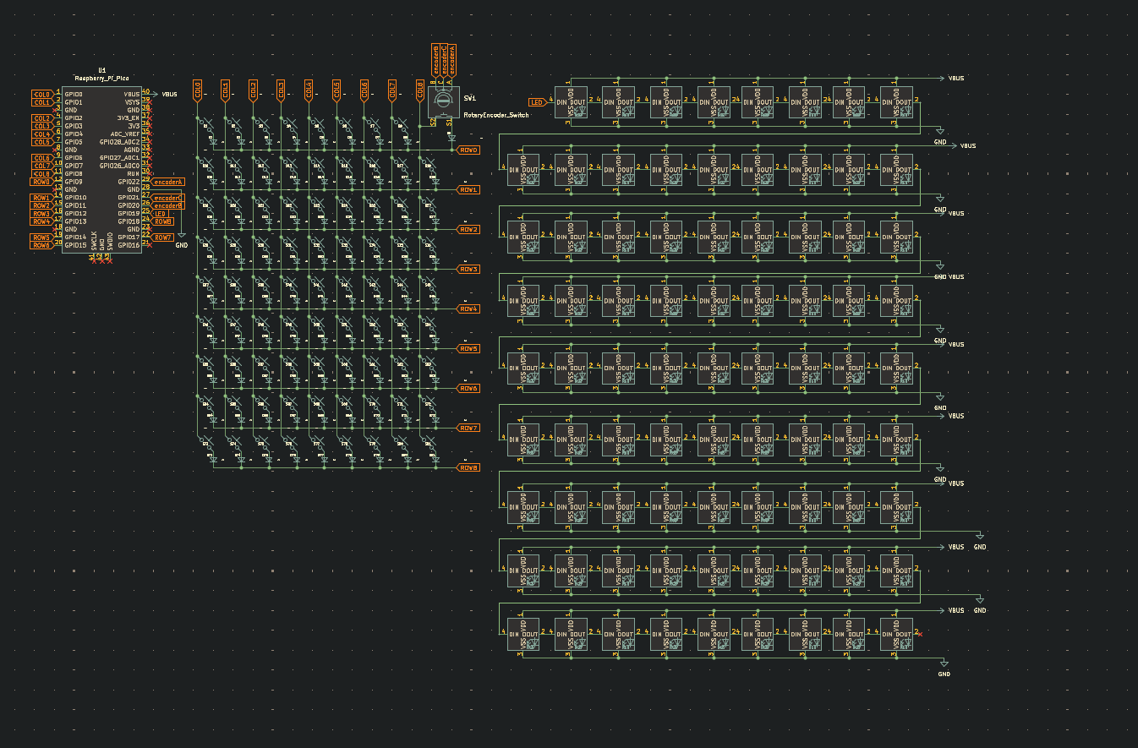Click the no-connect X on last LED DOUT
Viewport: 1138px width, 748px height.
[x=920, y=634]
